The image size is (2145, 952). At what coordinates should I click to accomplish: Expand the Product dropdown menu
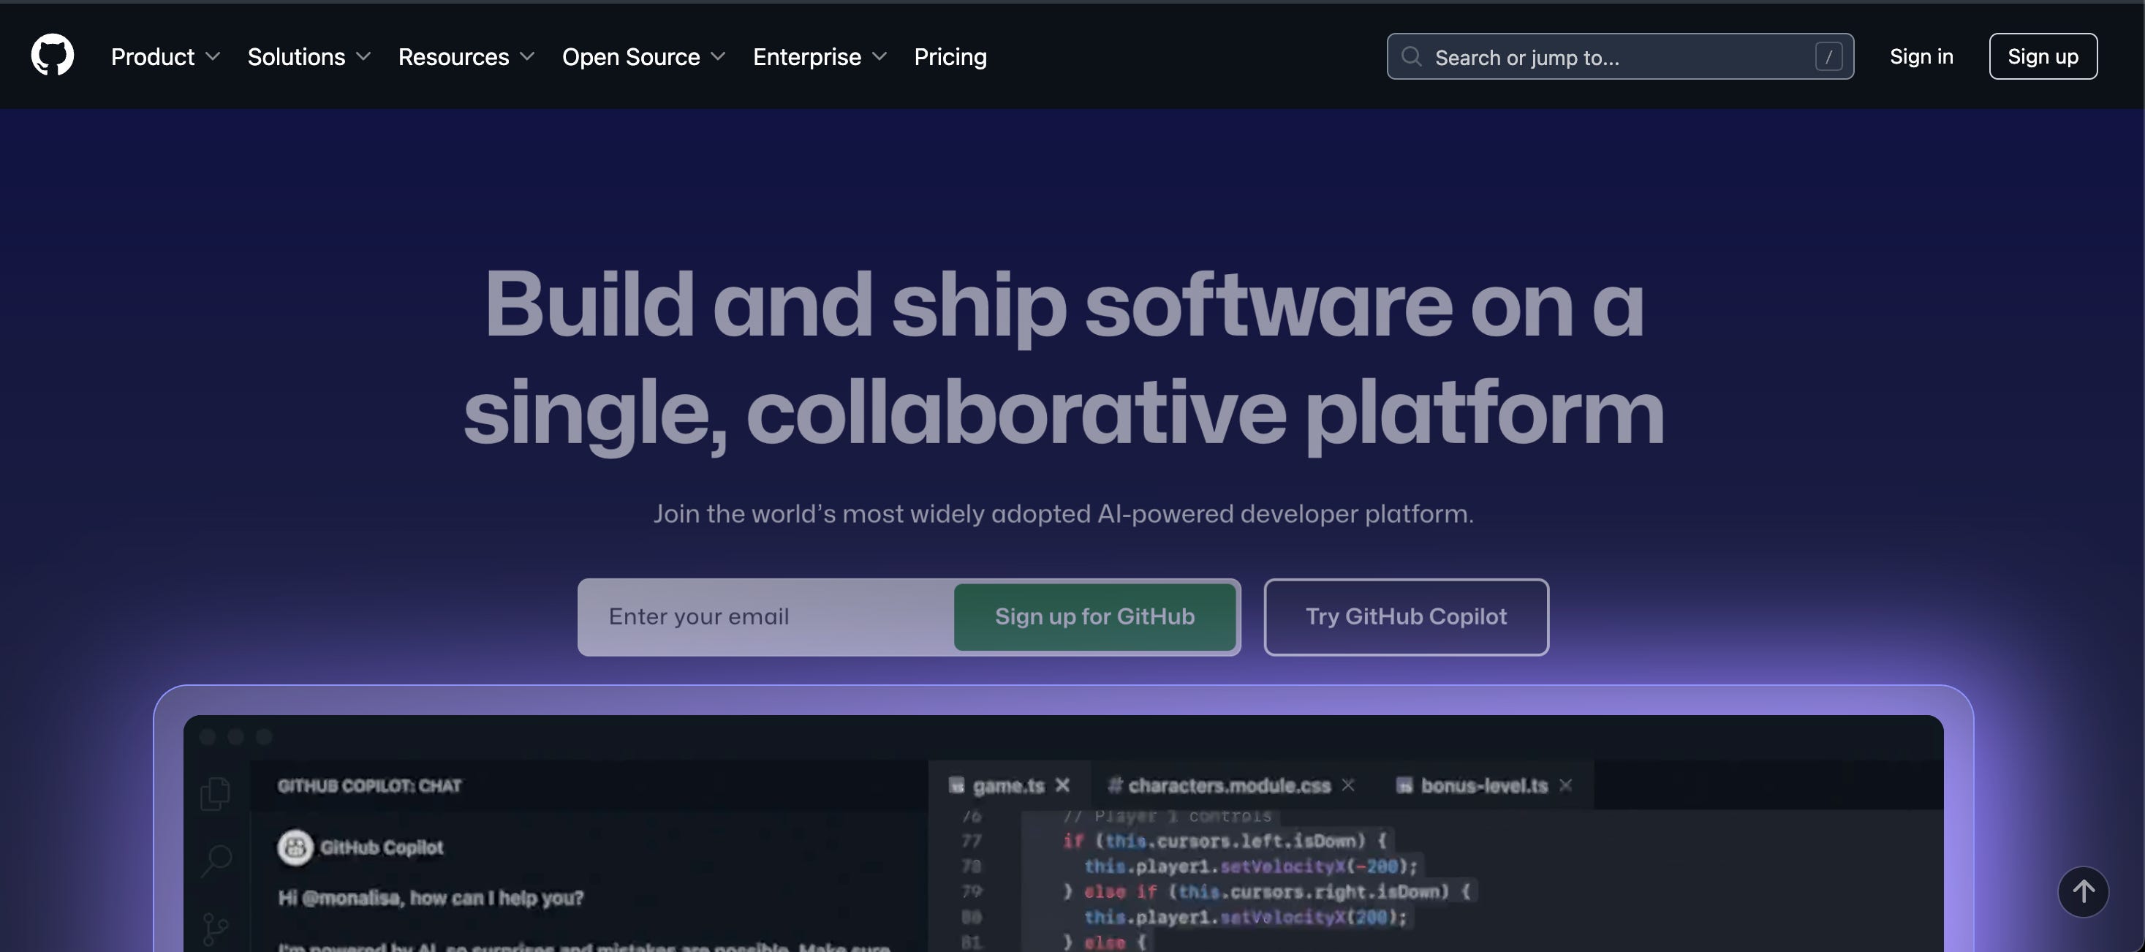[x=165, y=56]
